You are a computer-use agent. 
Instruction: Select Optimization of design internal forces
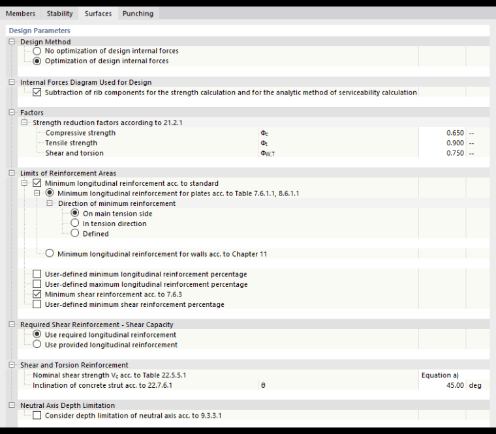click(37, 61)
